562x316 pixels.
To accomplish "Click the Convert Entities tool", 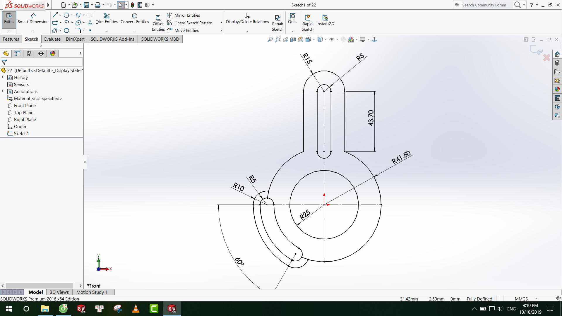I will [135, 18].
